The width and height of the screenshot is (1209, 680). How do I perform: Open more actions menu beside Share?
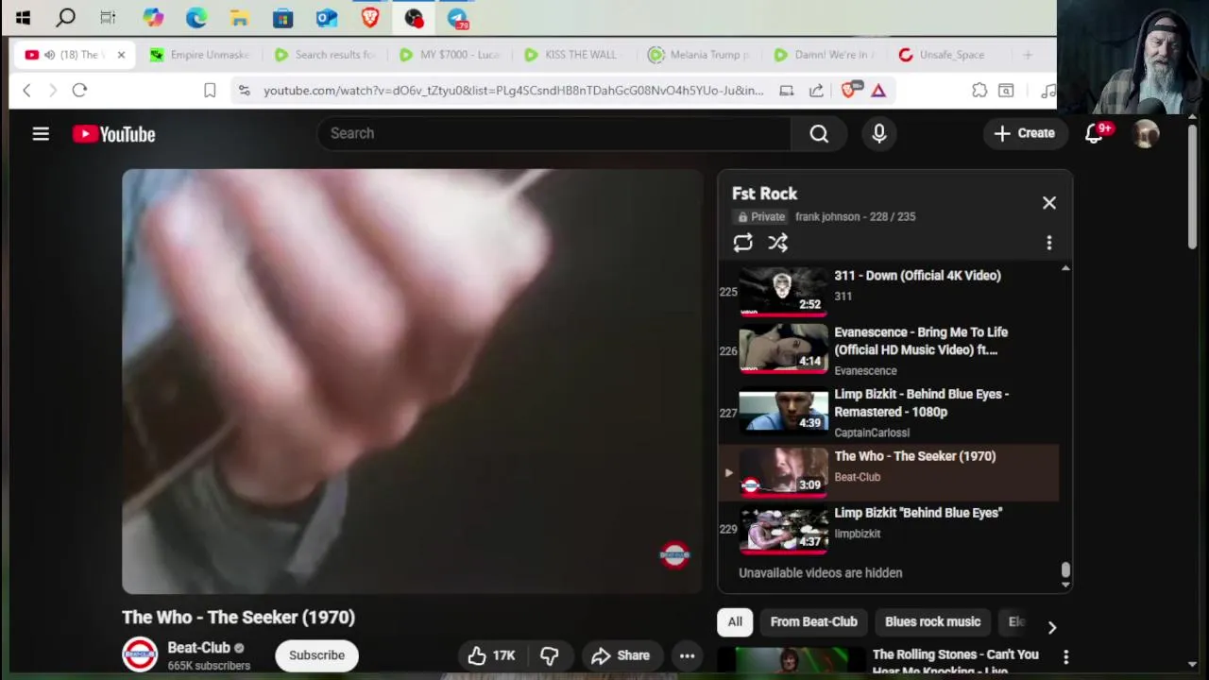[x=687, y=655]
